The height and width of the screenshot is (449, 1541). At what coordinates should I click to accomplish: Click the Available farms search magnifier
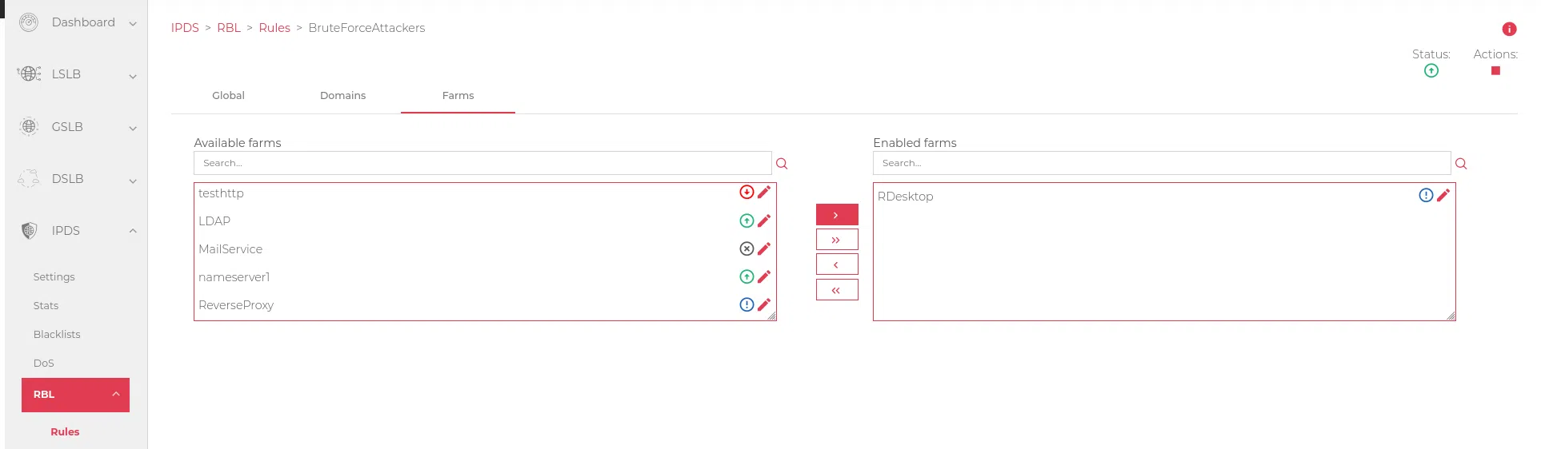[x=782, y=164]
